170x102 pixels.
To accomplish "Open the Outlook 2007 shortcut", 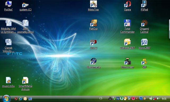I will pos(127,44).
